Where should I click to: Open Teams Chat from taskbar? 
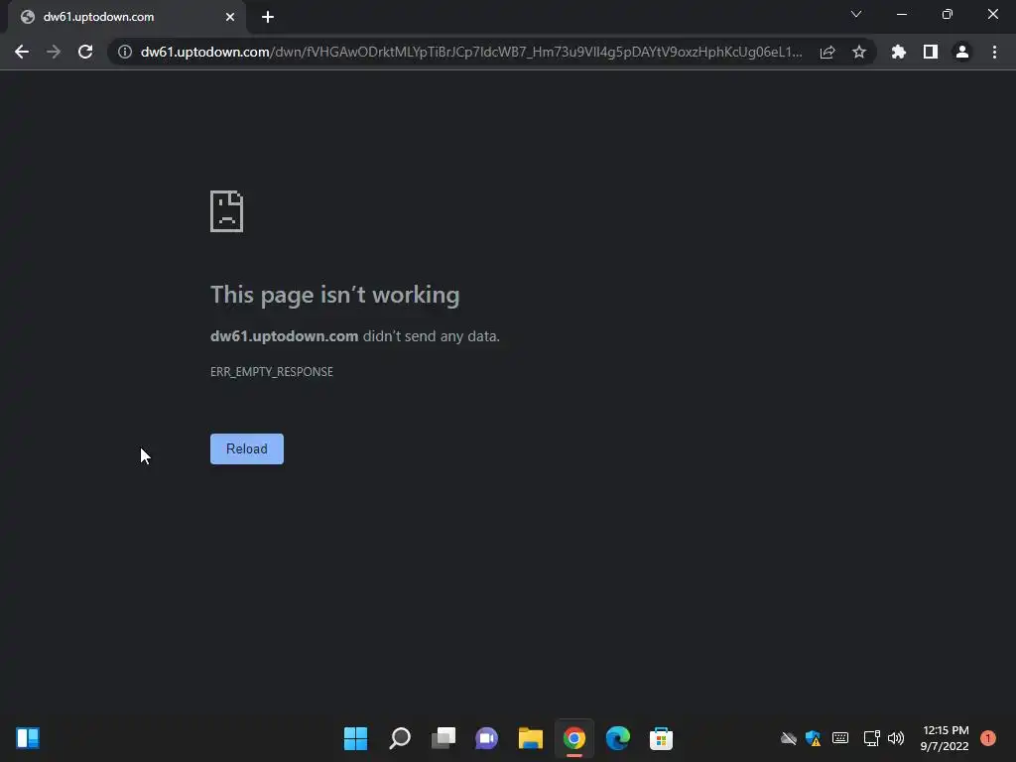coord(486,738)
